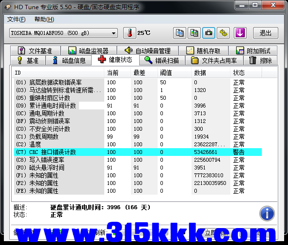Close the HD Tune window

pos(273,5)
